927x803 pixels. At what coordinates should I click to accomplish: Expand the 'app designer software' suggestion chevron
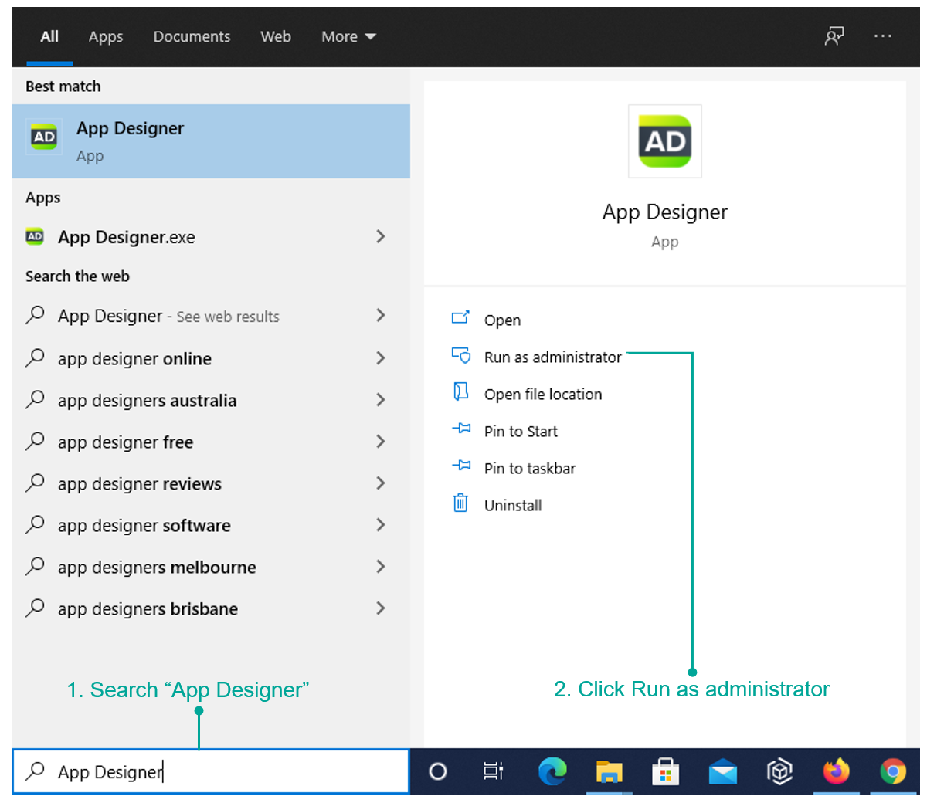click(380, 525)
